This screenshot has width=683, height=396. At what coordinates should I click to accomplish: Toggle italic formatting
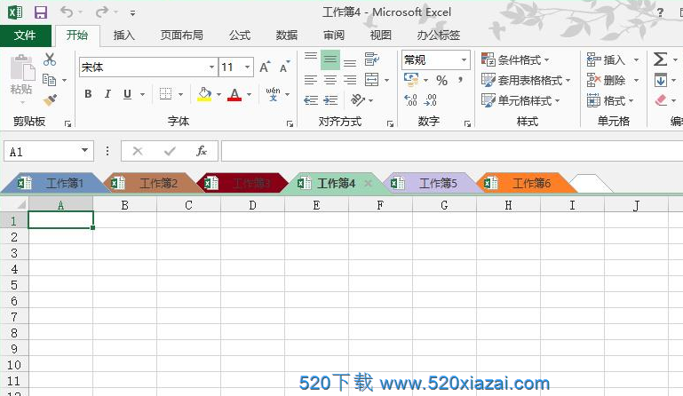tap(107, 93)
